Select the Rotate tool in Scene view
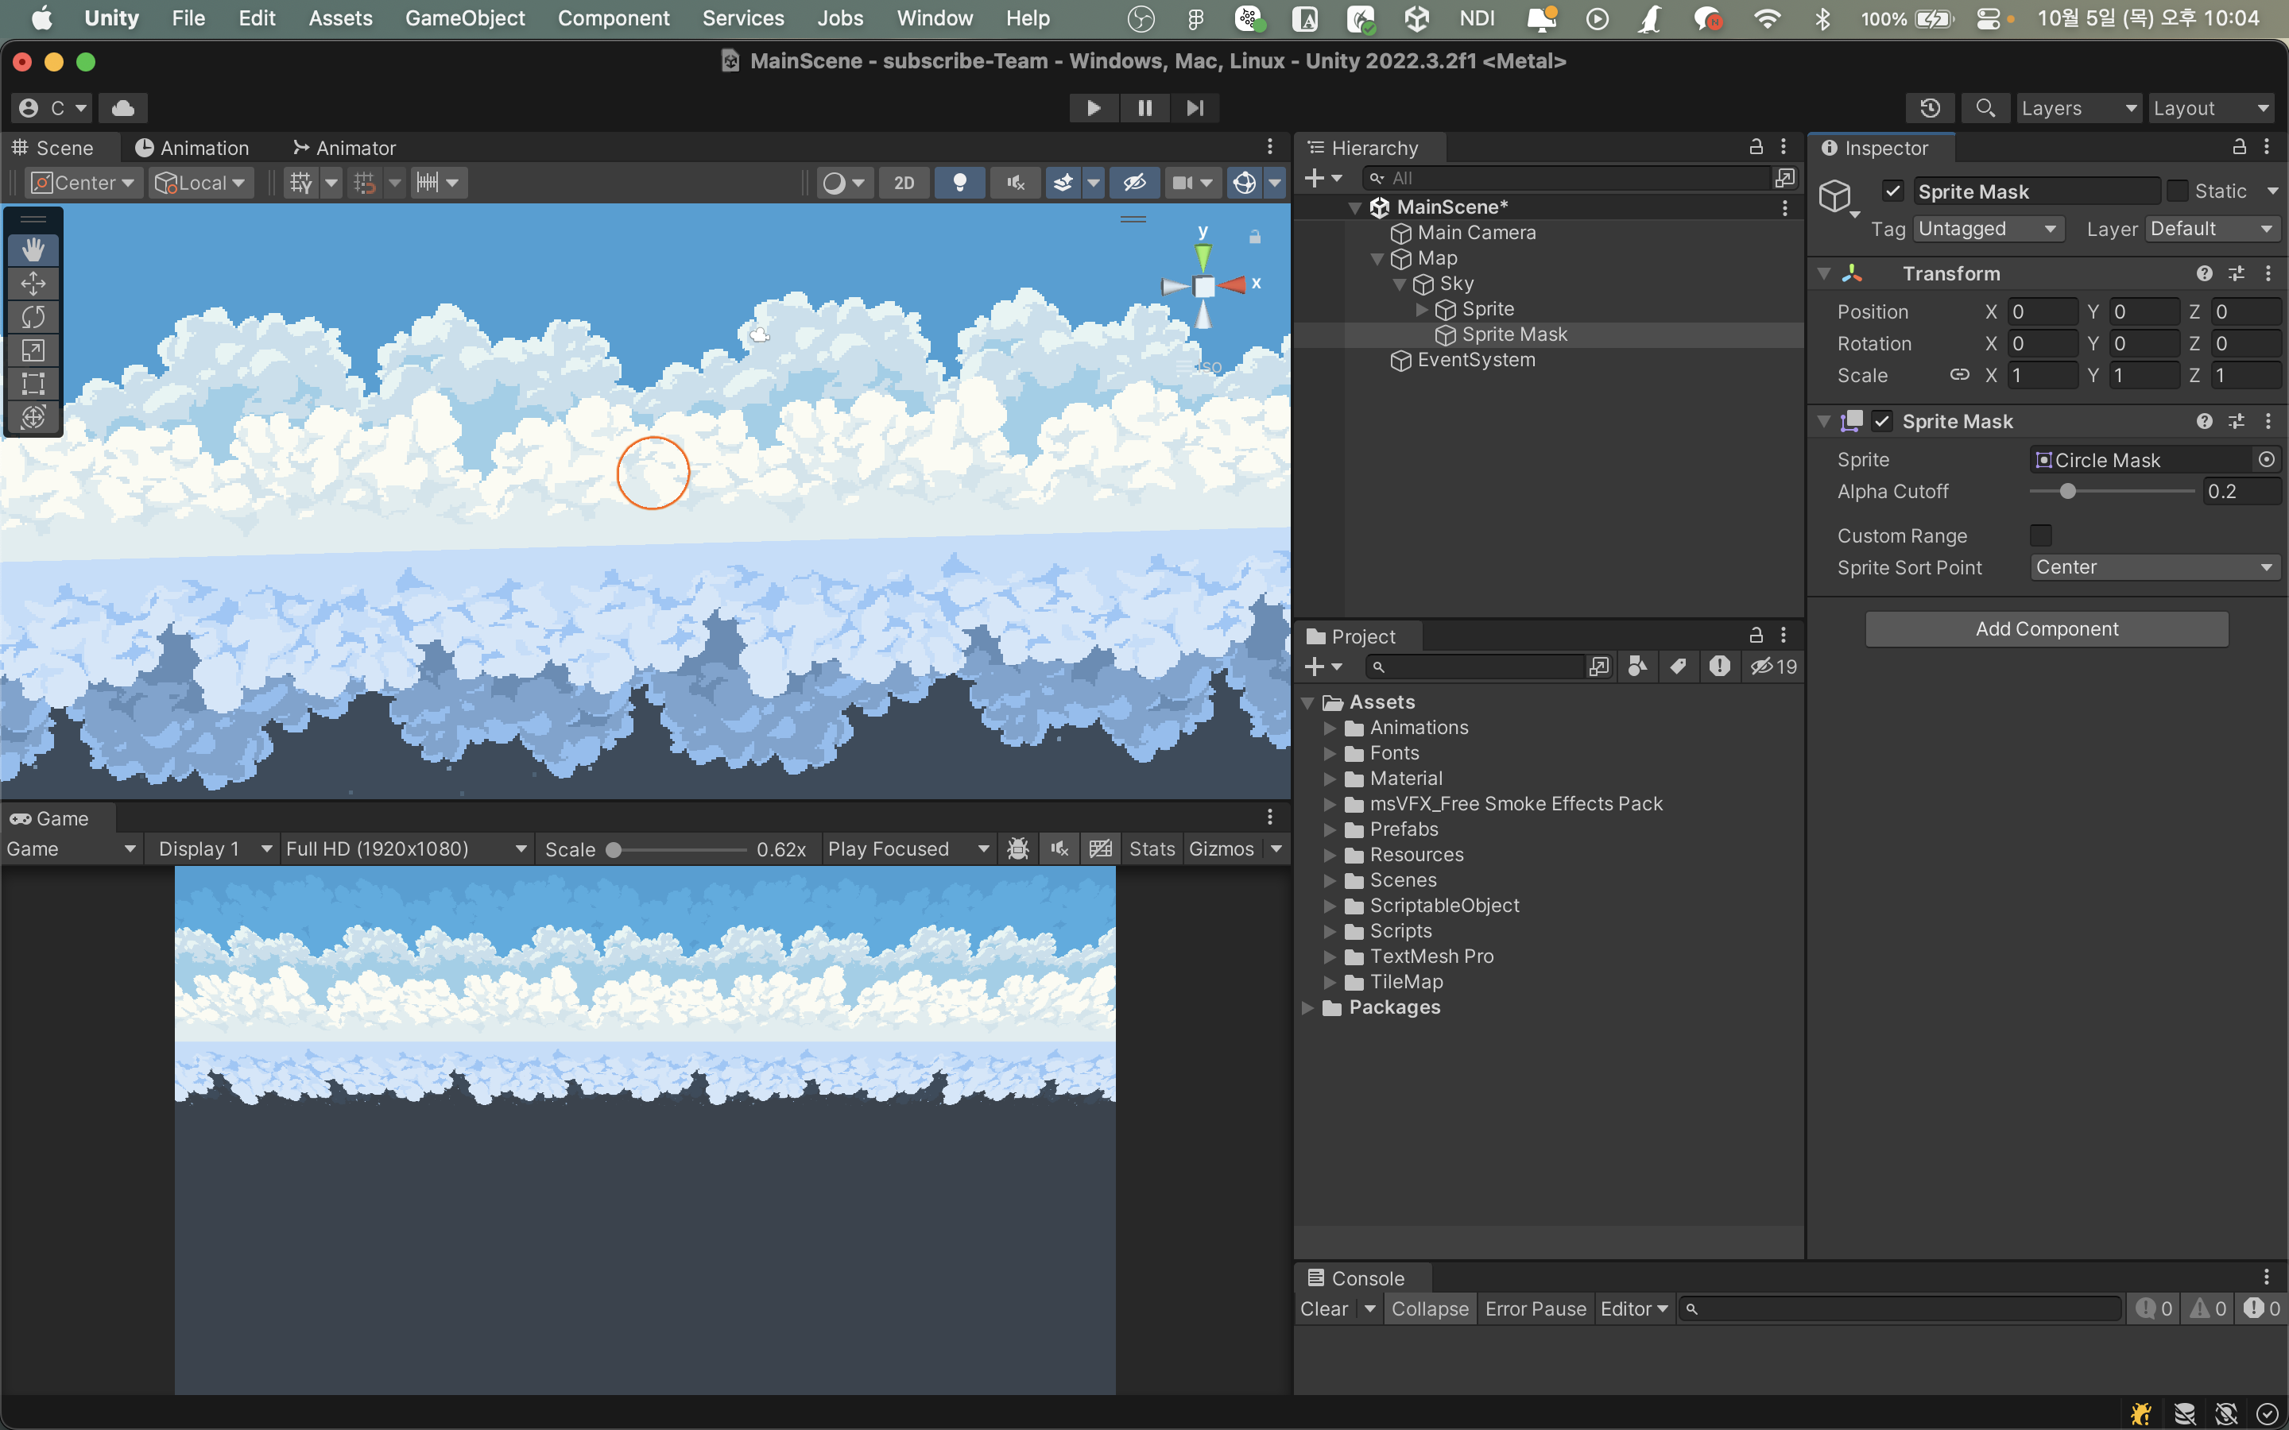The height and width of the screenshot is (1430, 2289). click(33, 317)
